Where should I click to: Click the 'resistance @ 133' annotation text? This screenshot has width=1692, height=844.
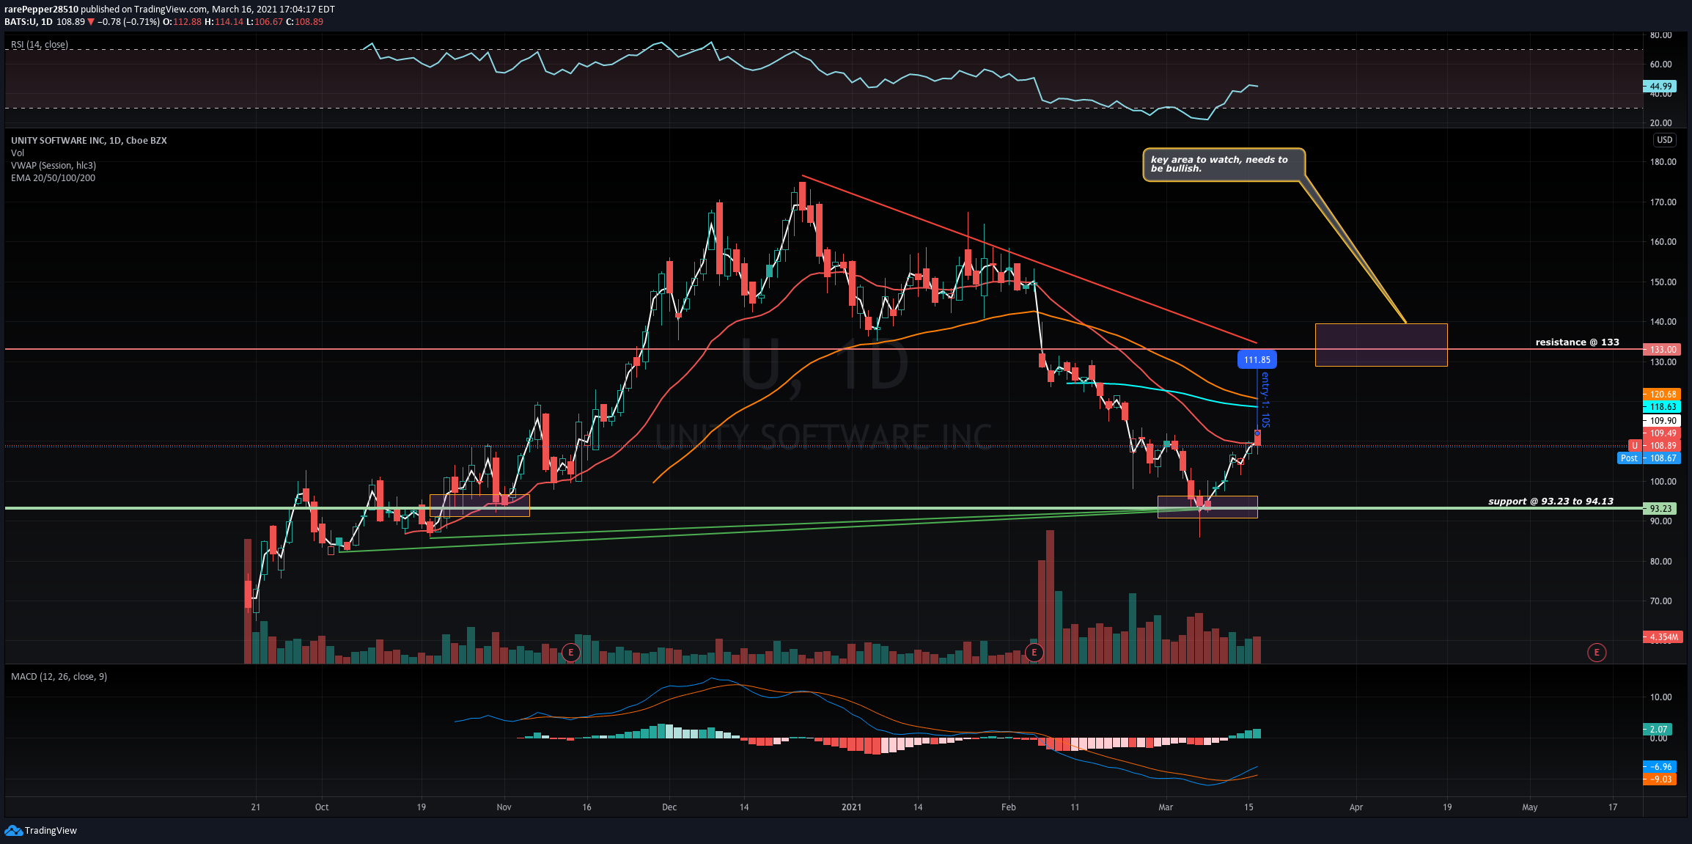tap(1577, 342)
